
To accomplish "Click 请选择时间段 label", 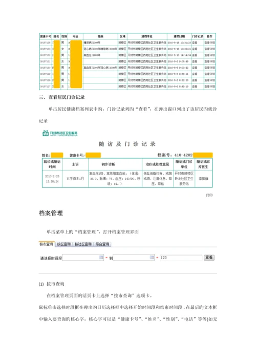I will (51, 259).
